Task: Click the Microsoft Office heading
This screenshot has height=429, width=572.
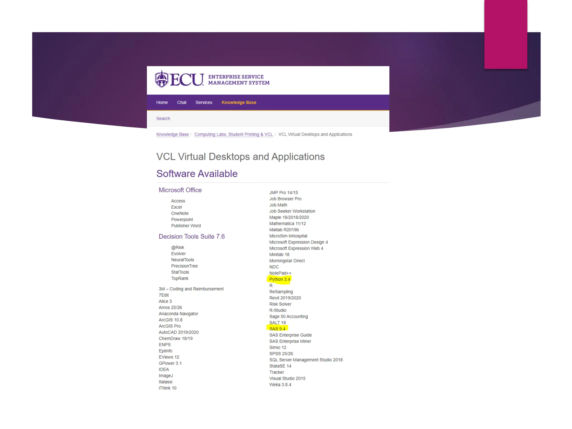Action: pyautogui.click(x=180, y=190)
